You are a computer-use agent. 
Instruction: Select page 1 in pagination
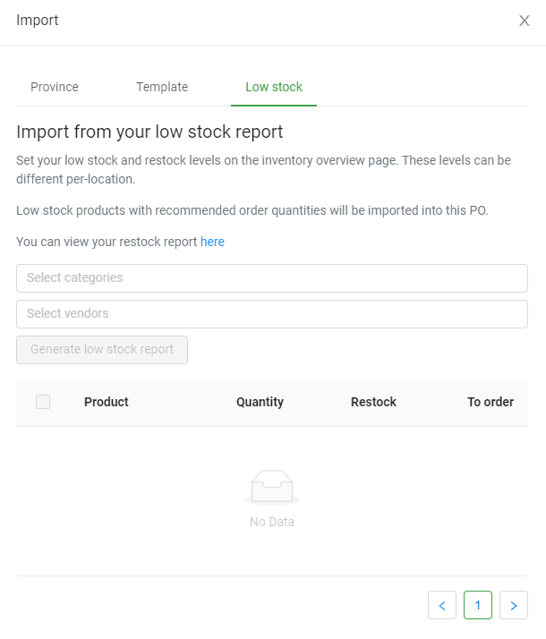(478, 605)
